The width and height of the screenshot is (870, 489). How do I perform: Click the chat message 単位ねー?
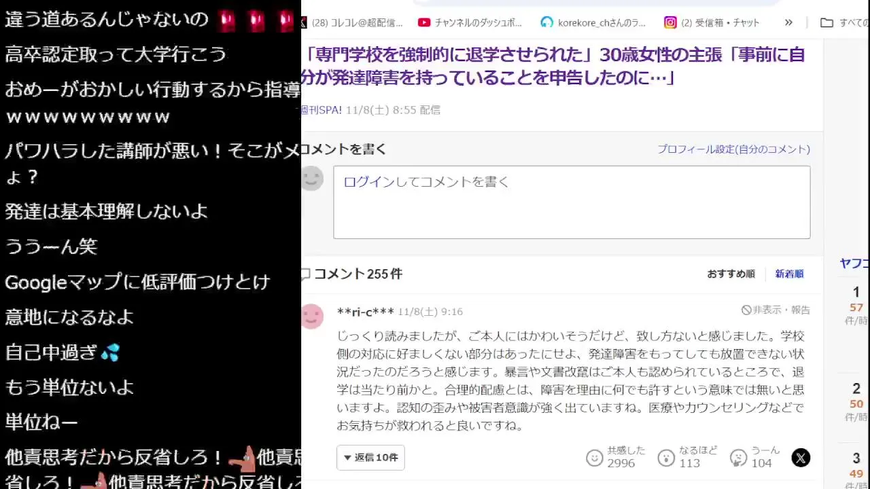tap(41, 423)
